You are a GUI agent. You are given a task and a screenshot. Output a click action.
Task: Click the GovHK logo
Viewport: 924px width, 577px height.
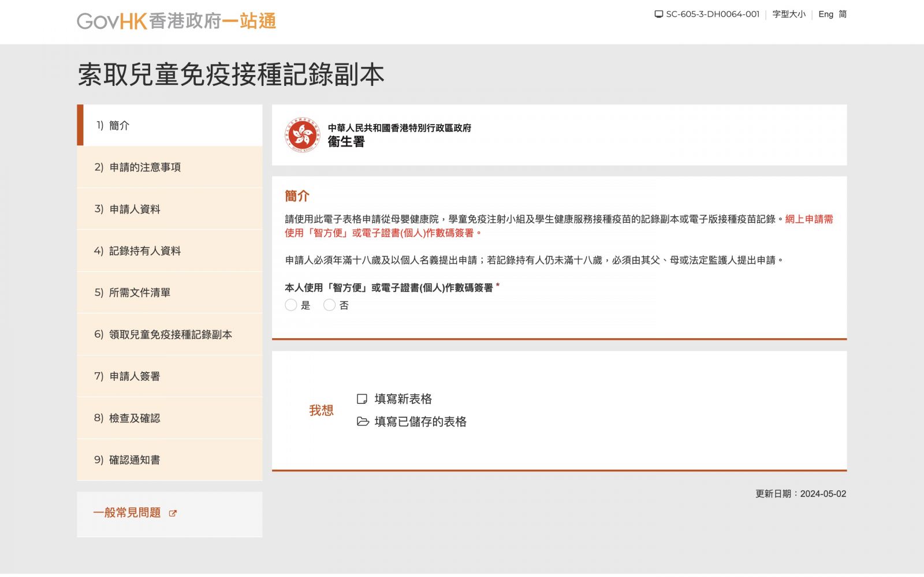(176, 21)
